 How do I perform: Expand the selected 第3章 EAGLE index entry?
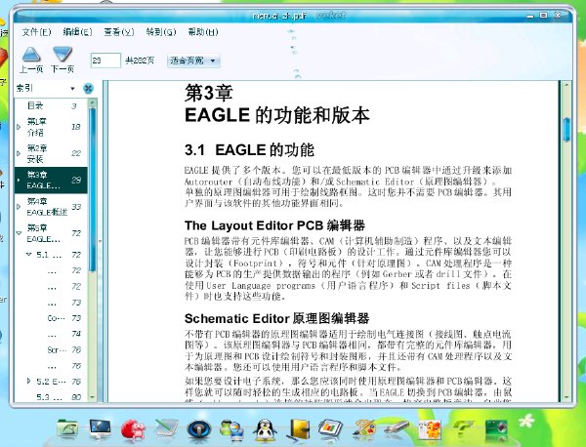[x=19, y=180]
